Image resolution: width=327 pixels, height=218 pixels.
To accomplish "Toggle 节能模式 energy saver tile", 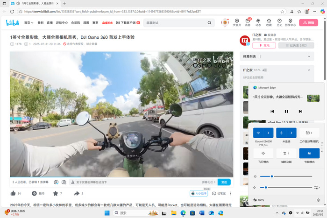I will click(x=309, y=153).
